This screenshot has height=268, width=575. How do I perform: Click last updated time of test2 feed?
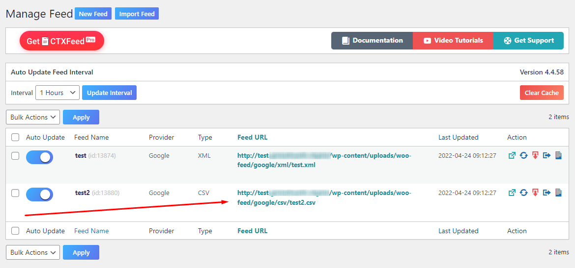[467, 193]
